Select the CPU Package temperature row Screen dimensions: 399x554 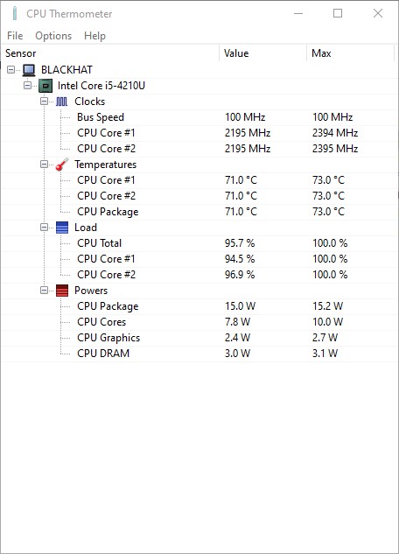click(x=199, y=212)
